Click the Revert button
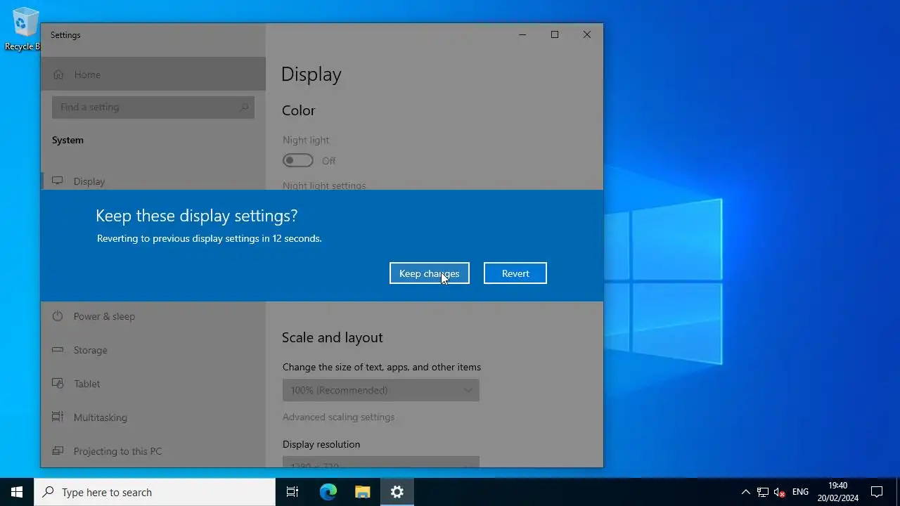Image resolution: width=900 pixels, height=506 pixels. (515, 273)
